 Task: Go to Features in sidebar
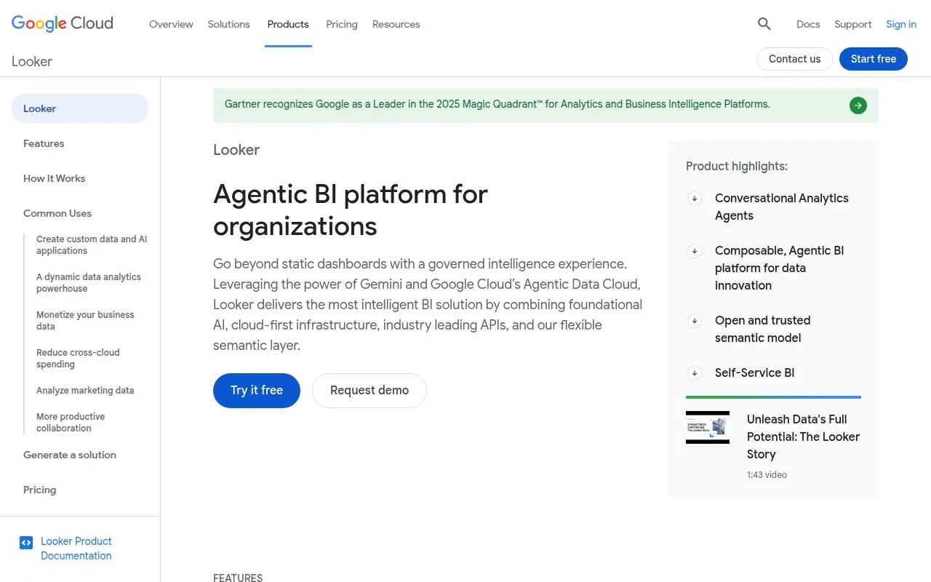[x=44, y=143]
